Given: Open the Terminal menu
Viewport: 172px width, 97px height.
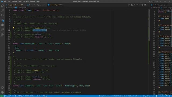Looking at the screenshot, I should pyautogui.click(x=33, y=2).
